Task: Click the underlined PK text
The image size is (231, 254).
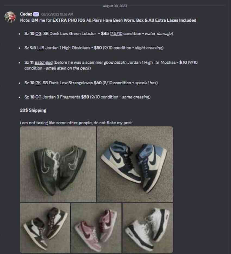Action: (x=38, y=83)
